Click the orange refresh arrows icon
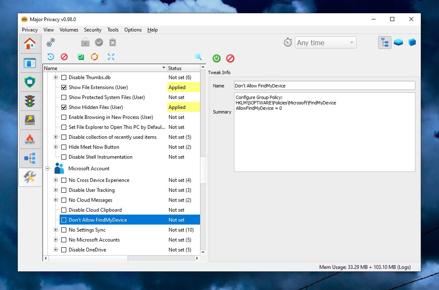Viewport: 439px width, 290px height. tap(94, 57)
